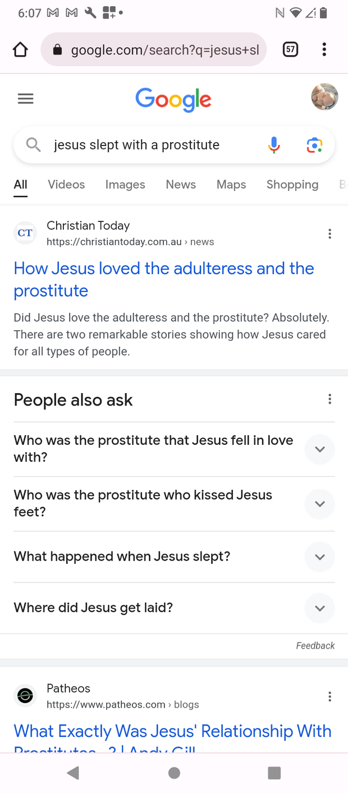Open "How Jesus loved the adulteress" result link
The width and height of the screenshot is (348, 793).
[x=164, y=280]
